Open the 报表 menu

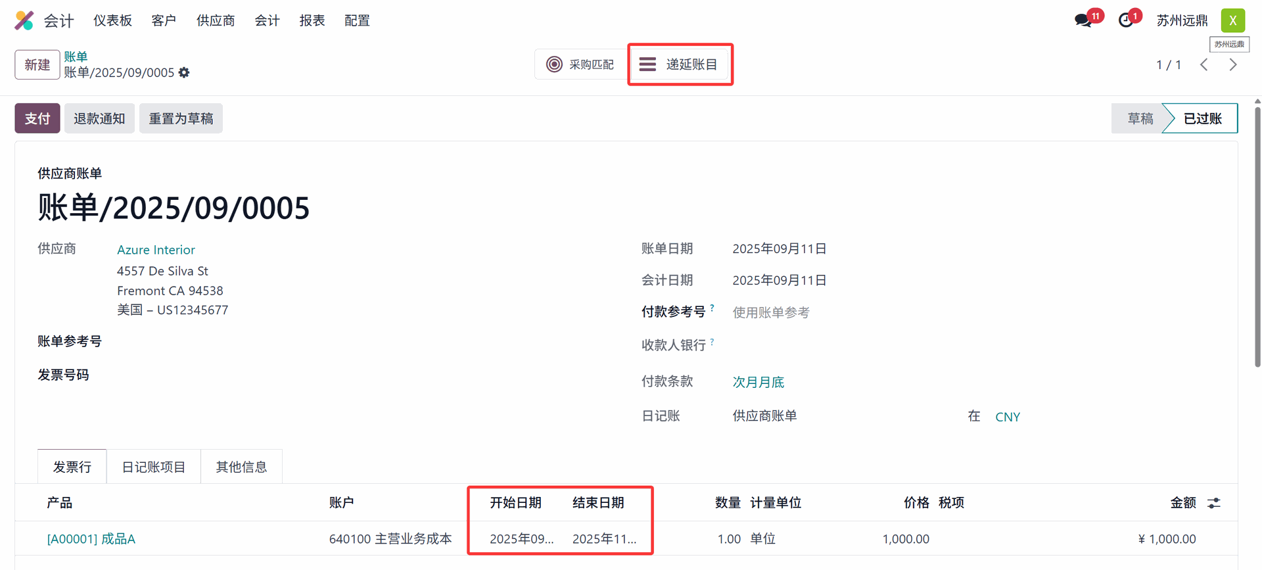click(x=312, y=20)
